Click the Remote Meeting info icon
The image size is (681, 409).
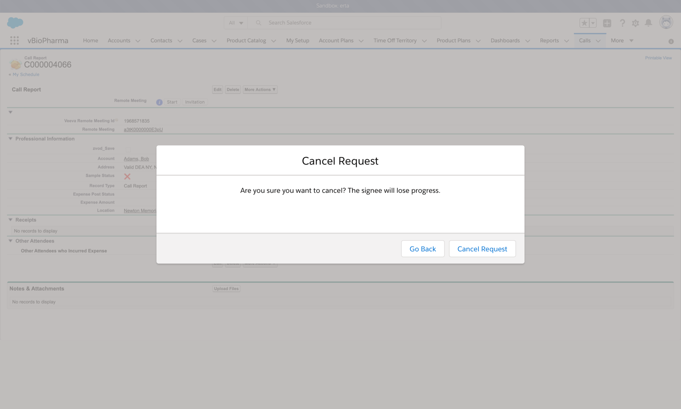tap(159, 102)
